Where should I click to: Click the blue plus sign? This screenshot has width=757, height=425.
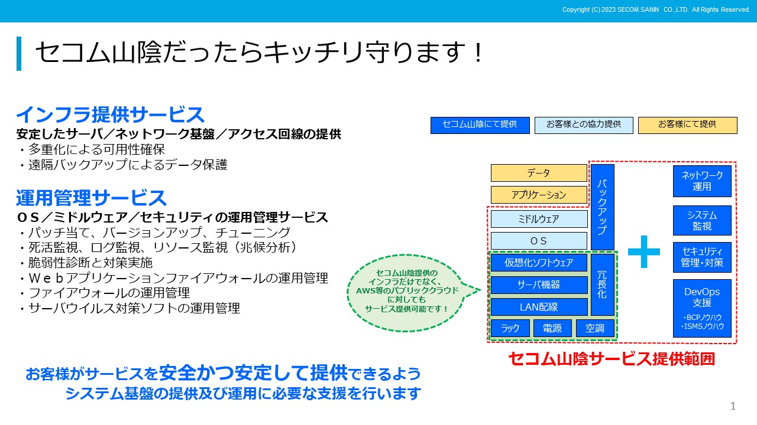click(x=644, y=251)
